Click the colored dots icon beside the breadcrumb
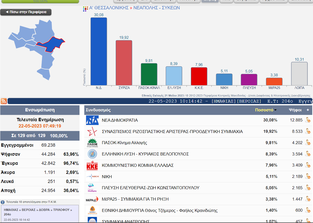 coord(86,9)
